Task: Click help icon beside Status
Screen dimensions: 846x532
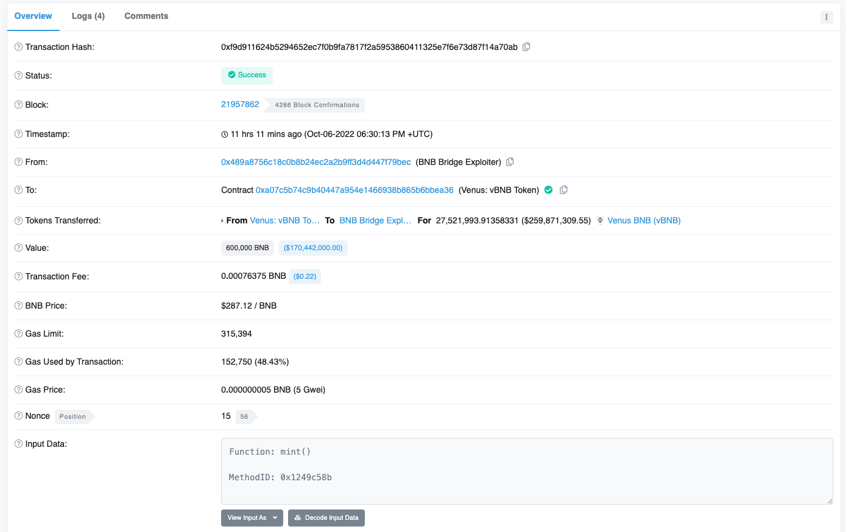Action: click(x=18, y=75)
